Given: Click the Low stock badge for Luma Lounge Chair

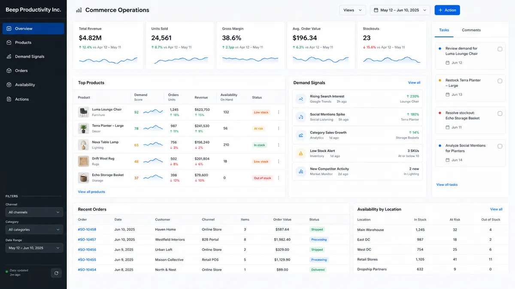Looking at the screenshot, I should click(x=261, y=112).
